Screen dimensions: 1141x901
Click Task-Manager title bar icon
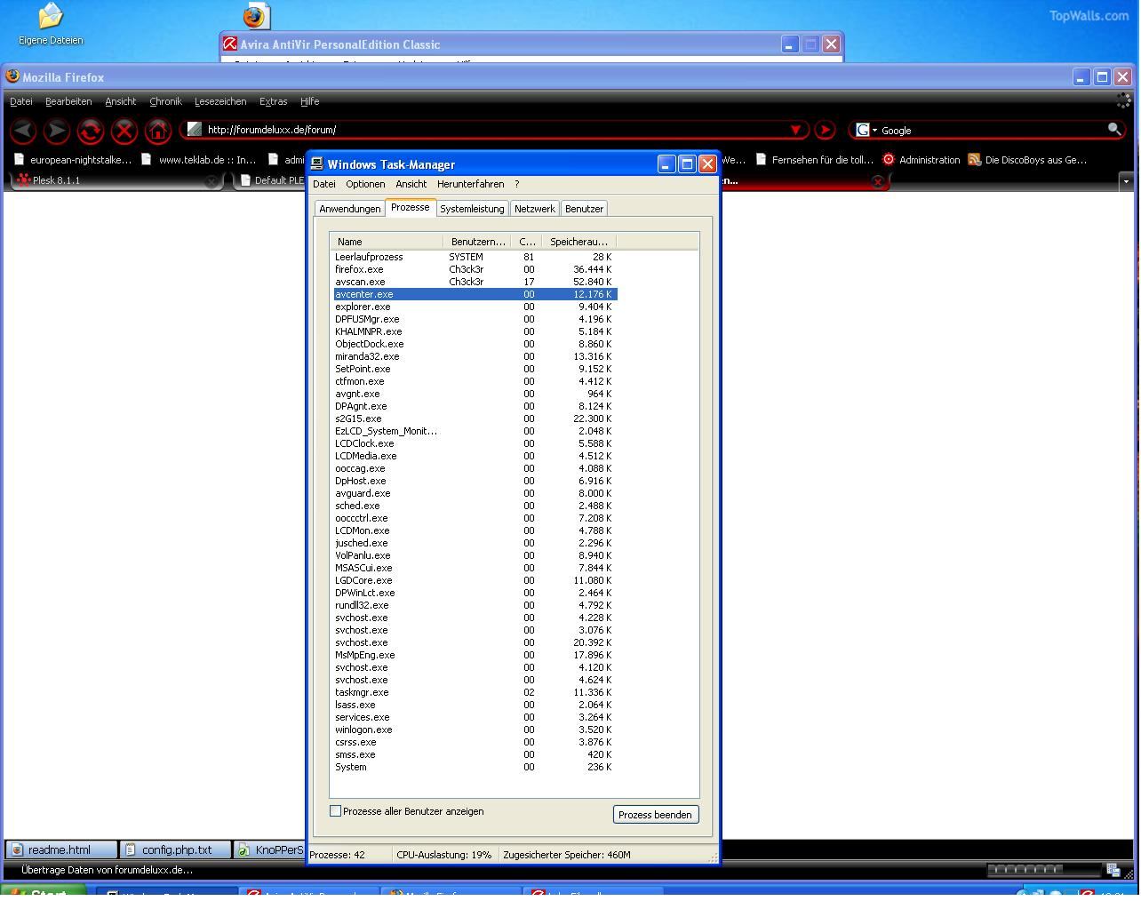(x=317, y=164)
